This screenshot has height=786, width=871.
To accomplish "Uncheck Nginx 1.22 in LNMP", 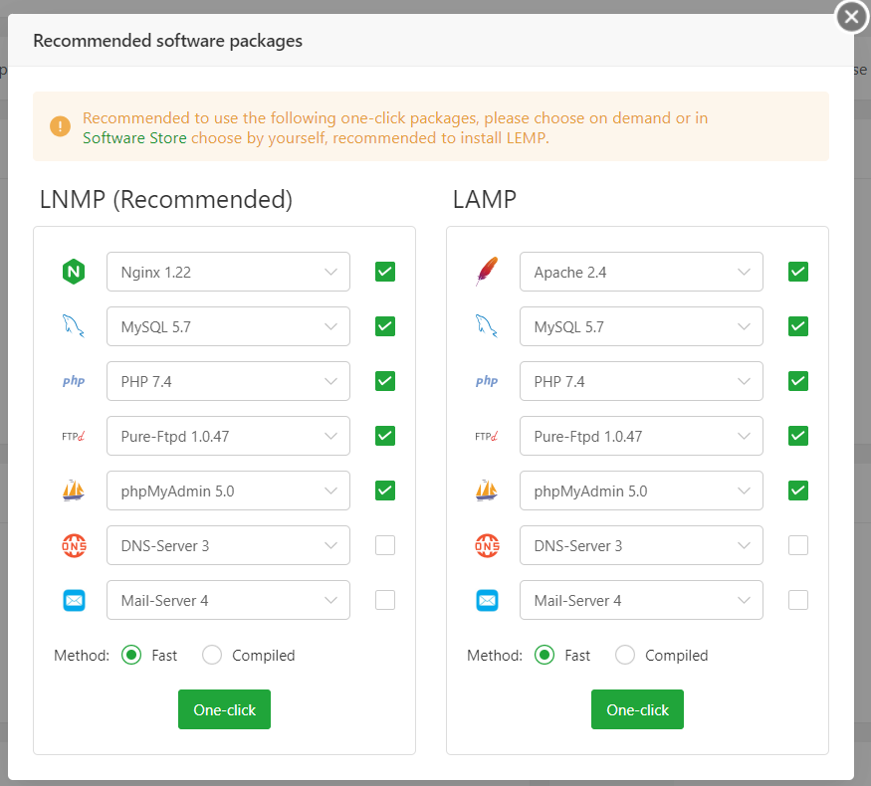I will tap(385, 272).
